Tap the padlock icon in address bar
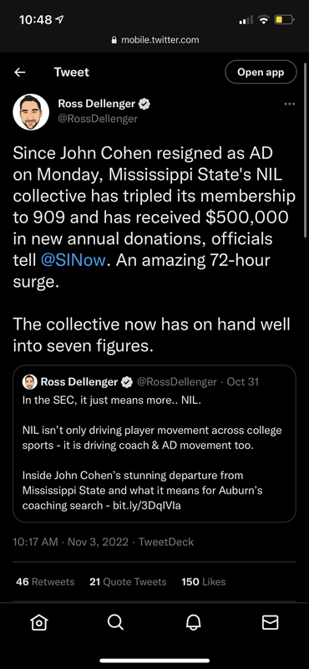The width and height of the screenshot is (309, 669). coord(114,40)
